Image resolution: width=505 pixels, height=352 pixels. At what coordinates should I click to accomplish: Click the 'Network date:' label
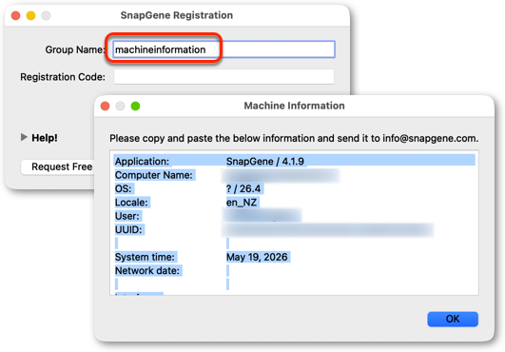147,270
